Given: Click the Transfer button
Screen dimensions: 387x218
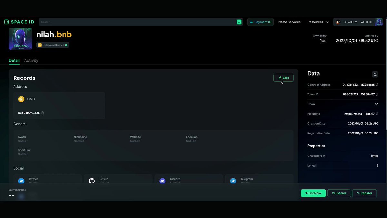Looking at the screenshot, I should point(364,193).
